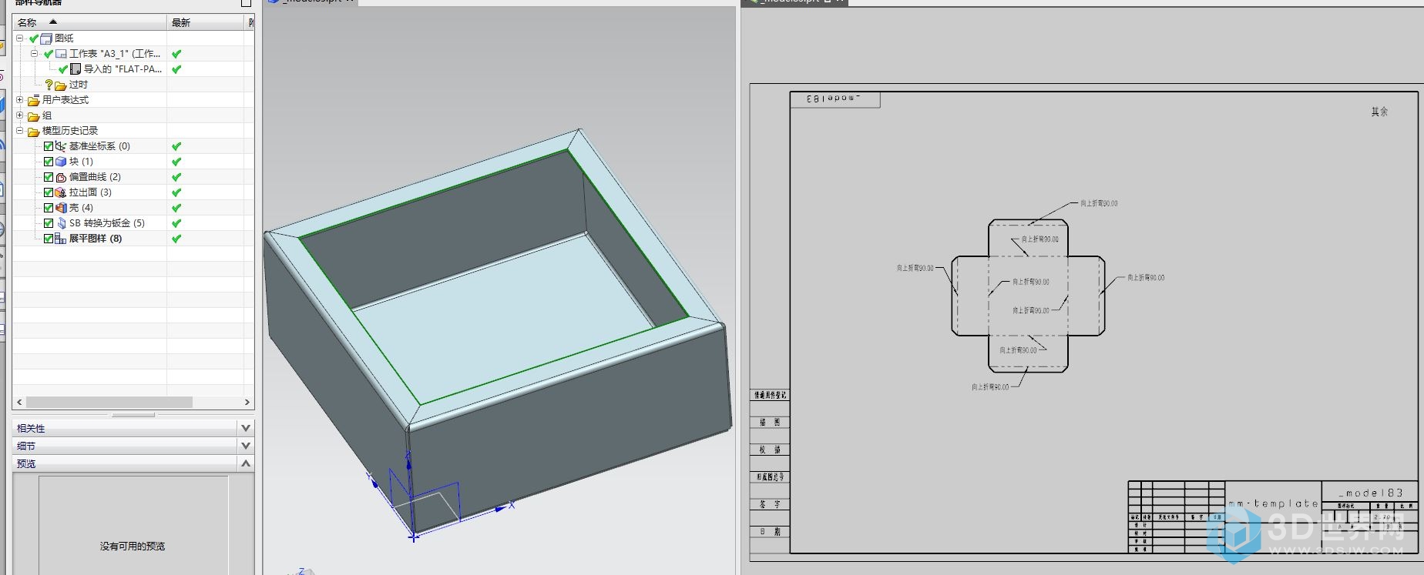The image size is (1424, 575).
Task: Select the 图纸 tree item label
Action: pyautogui.click(x=64, y=38)
